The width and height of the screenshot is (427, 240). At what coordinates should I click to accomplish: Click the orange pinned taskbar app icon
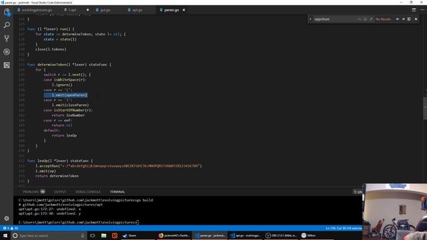115,235
